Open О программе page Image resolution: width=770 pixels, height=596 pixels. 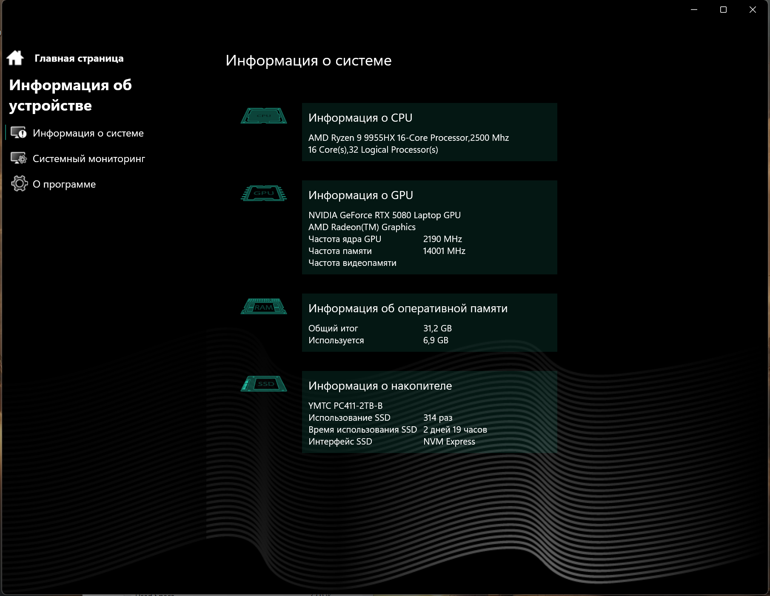64,184
